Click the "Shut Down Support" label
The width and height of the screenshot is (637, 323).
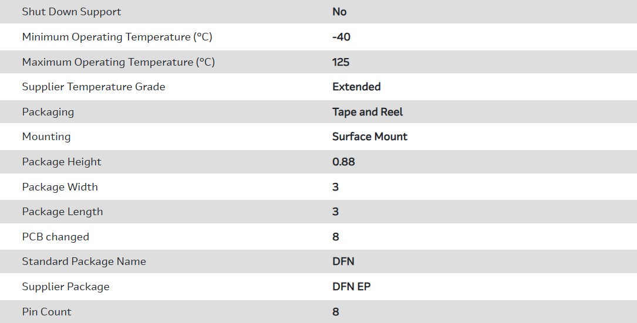pos(72,12)
